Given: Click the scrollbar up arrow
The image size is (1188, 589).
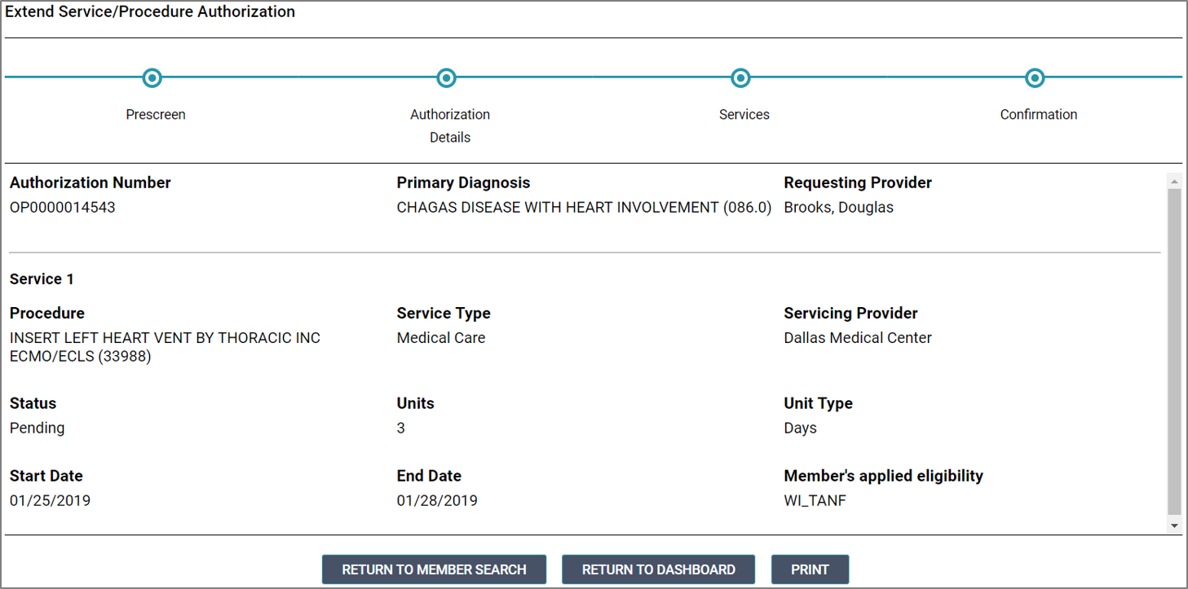Looking at the screenshot, I should (x=1174, y=181).
